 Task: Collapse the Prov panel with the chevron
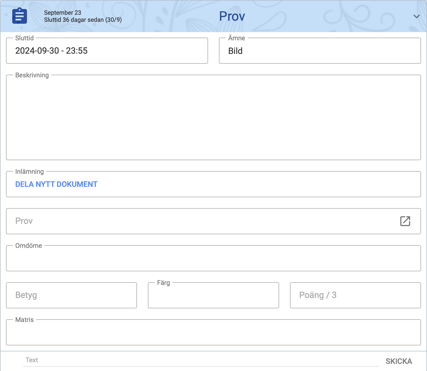pyautogui.click(x=416, y=16)
